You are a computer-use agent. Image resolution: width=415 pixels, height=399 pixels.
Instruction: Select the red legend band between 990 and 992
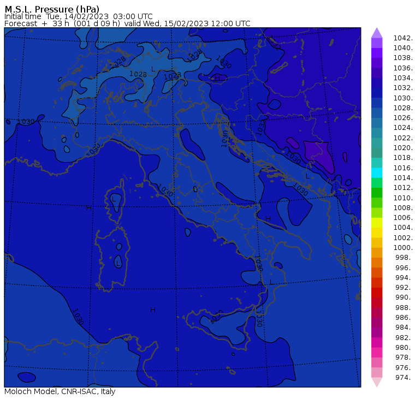[x=377, y=293]
